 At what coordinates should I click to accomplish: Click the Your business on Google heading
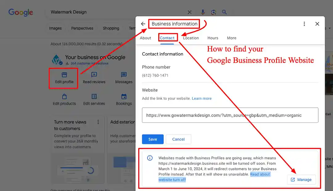pos(95,57)
